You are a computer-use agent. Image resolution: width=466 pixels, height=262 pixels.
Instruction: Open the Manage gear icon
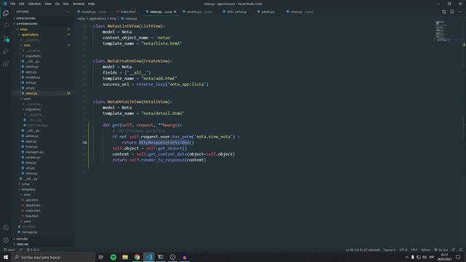click(x=6, y=240)
